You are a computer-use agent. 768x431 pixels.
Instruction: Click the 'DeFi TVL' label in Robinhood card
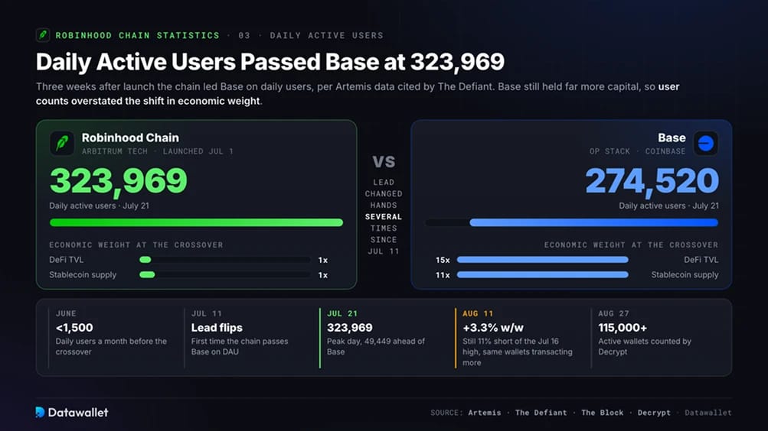point(66,260)
